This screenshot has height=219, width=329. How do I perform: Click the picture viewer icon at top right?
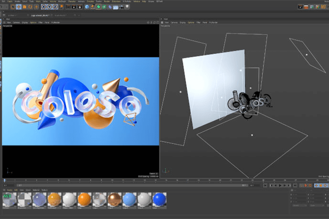click(x=312, y=7)
